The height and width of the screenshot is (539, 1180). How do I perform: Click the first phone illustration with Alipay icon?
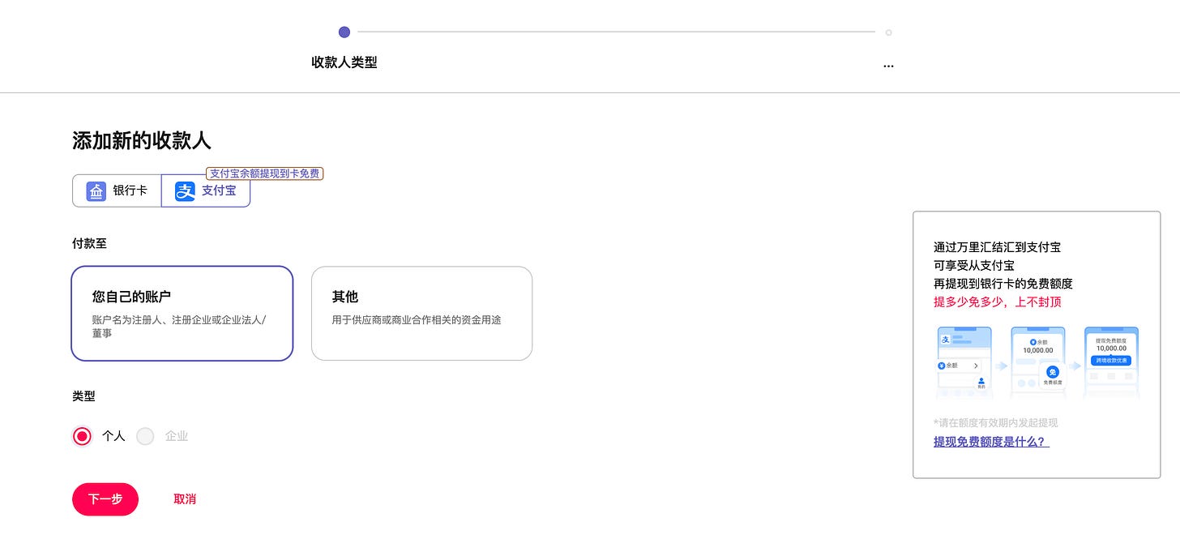[964, 361]
